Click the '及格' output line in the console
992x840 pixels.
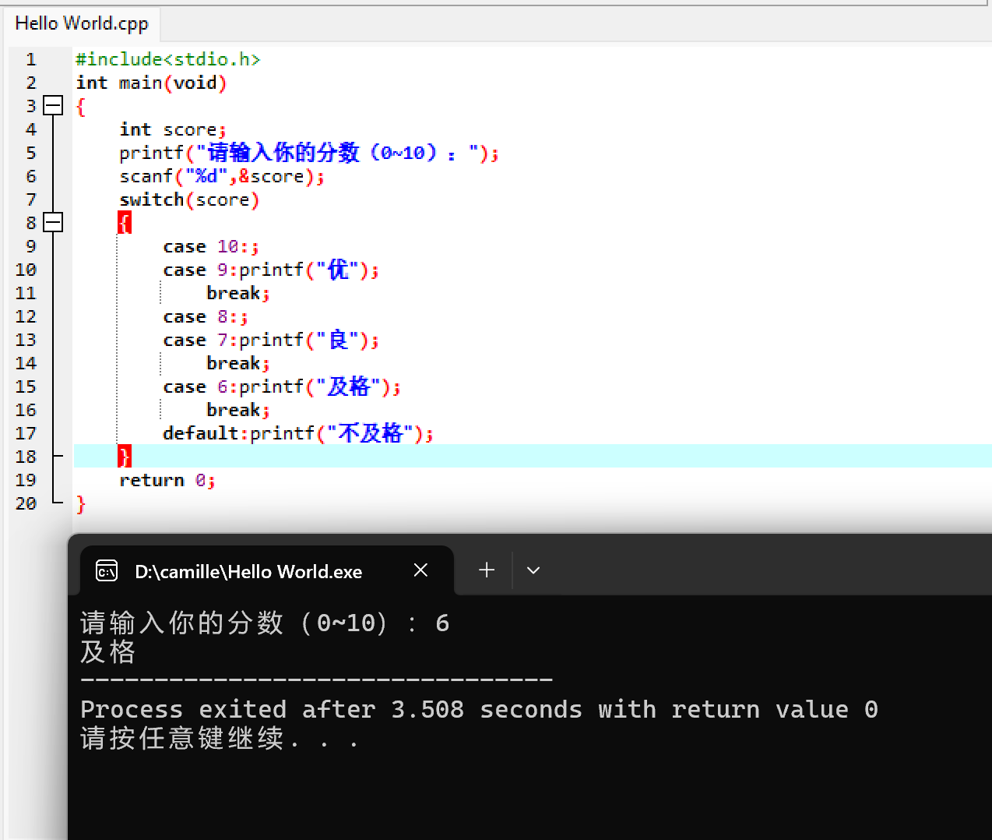[108, 652]
